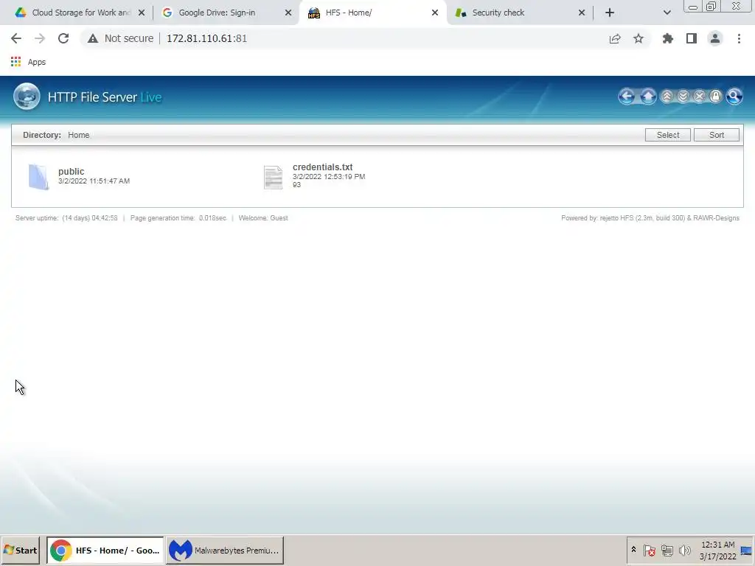Click the upload double-up-arrow icon
Viewport: 755px width, 566px height.
[x=667, y=97]
